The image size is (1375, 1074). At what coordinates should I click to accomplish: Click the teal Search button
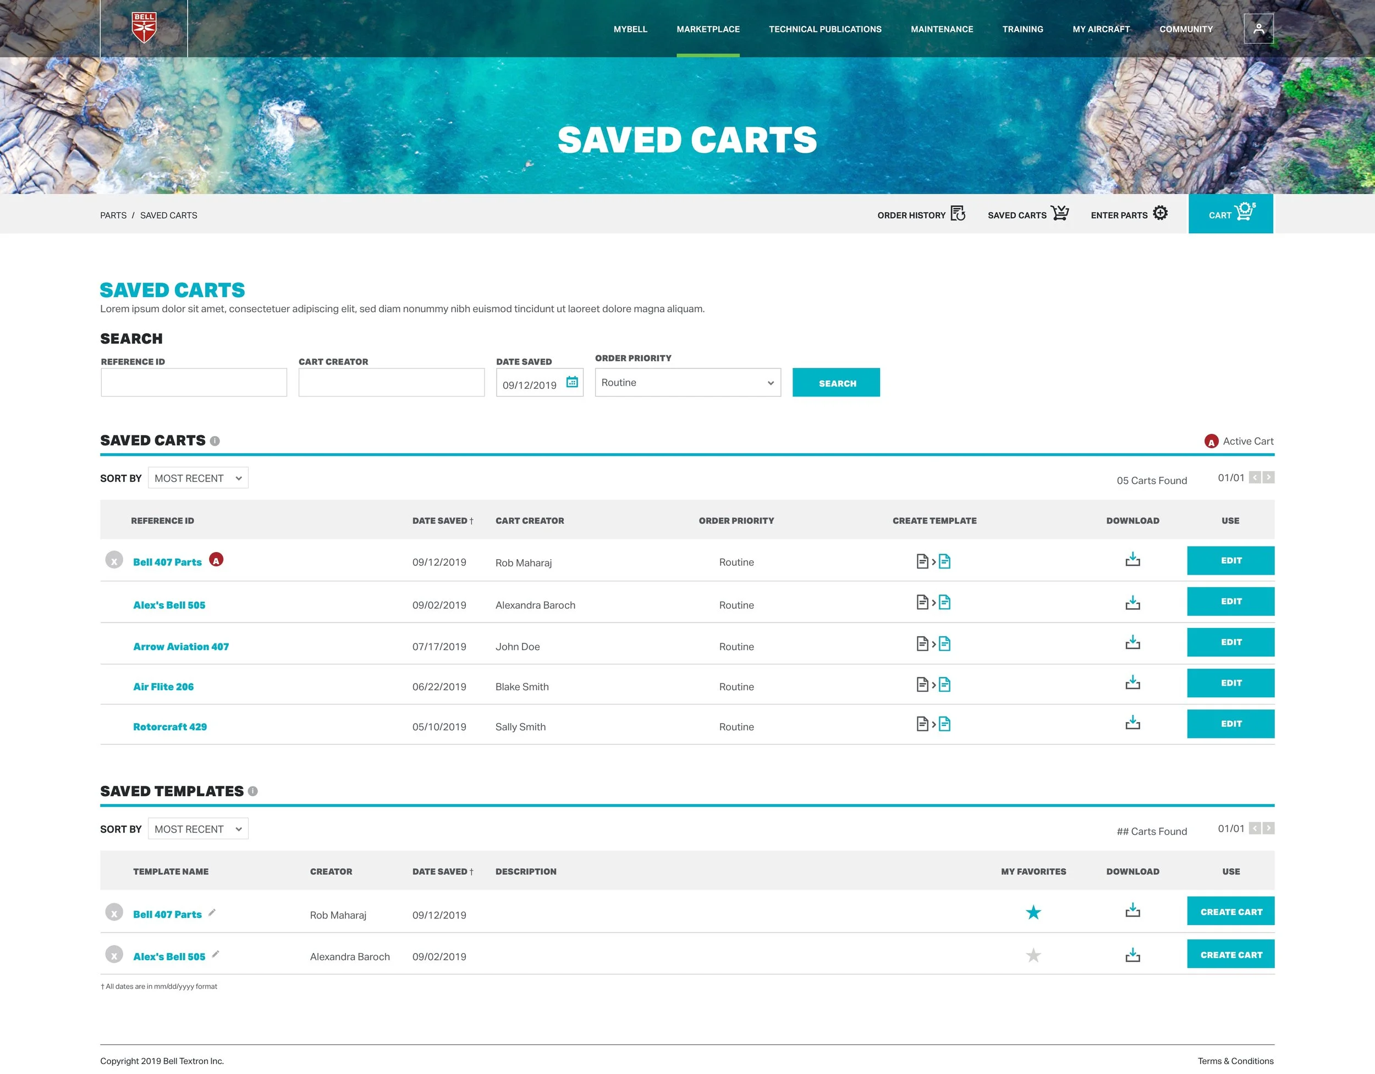point(836,382)
